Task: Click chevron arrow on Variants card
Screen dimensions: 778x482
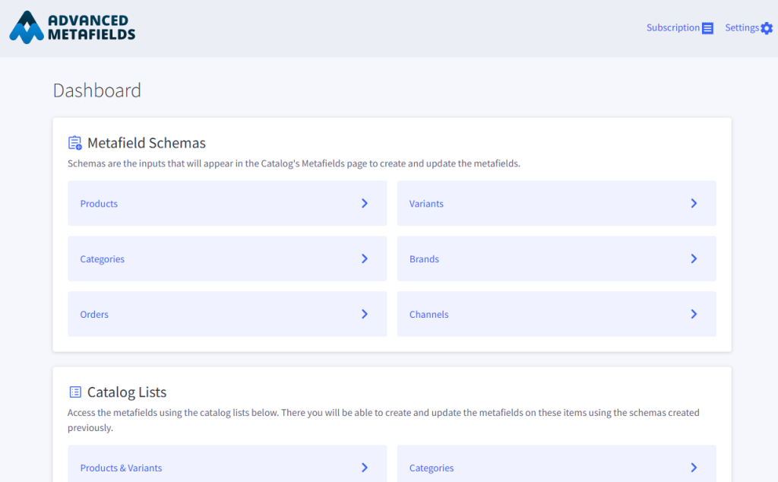Action: (x=694, y=204)
